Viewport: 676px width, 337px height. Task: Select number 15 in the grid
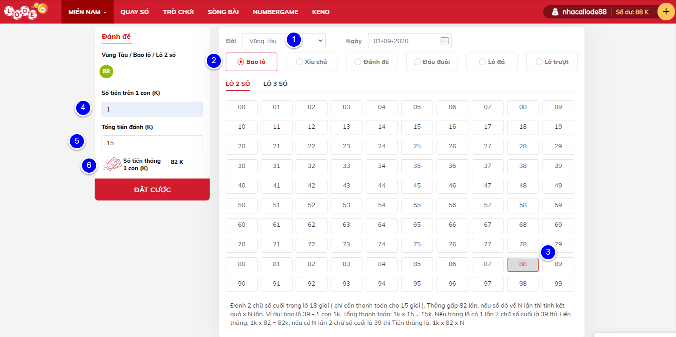tap(417, 127)
